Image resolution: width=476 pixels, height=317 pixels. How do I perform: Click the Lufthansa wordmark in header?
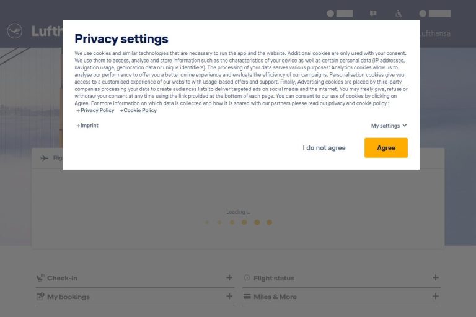point(47,31)
